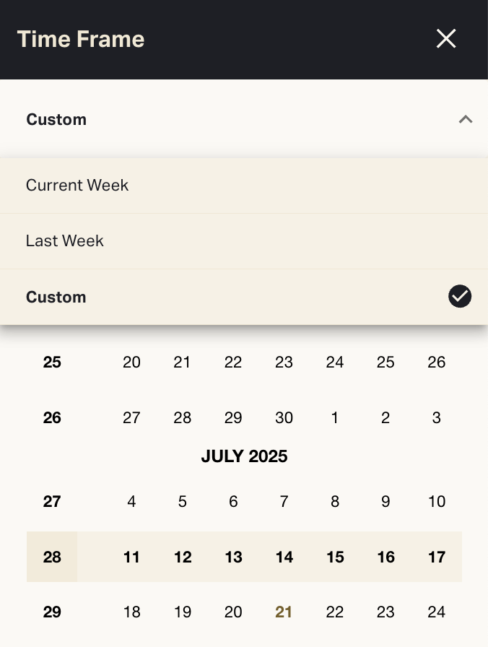Select July 17 date

(436, 557)
